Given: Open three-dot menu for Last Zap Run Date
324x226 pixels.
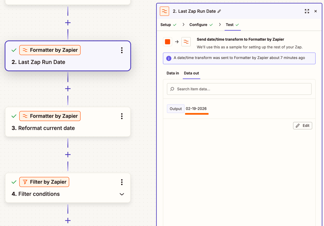Looking at the screenshot, I should tap(122, 50).
